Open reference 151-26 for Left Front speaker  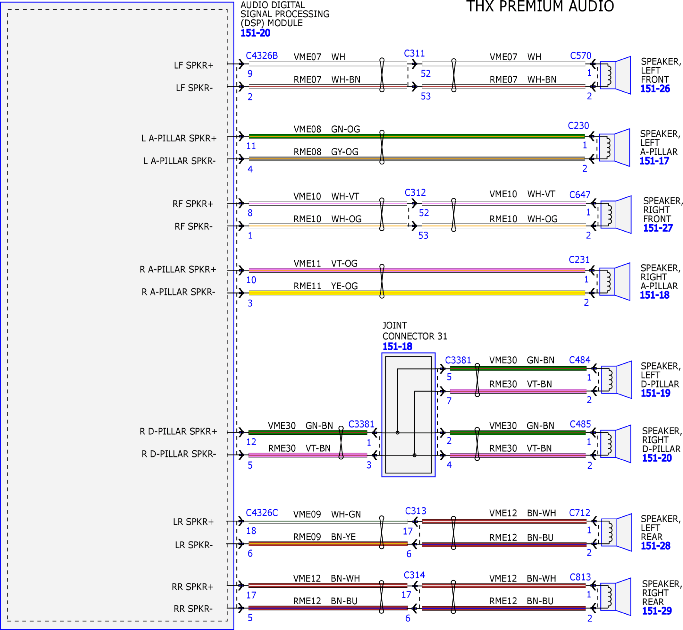click(655, 89)
